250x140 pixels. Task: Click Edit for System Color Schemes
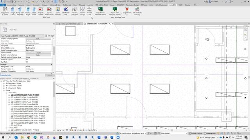(x=38, y=55)
